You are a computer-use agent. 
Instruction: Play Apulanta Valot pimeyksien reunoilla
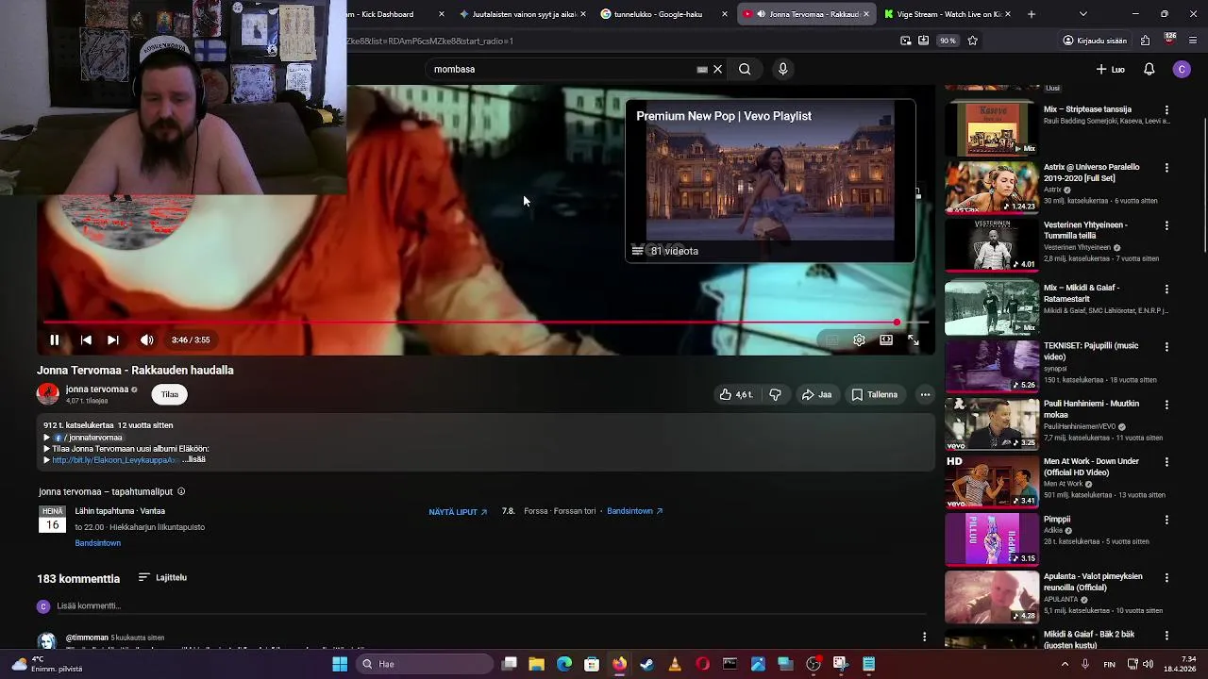click(992, 596)
